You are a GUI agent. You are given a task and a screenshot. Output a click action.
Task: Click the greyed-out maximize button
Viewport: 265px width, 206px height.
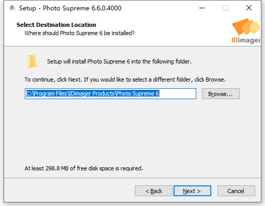coord(225,8)
